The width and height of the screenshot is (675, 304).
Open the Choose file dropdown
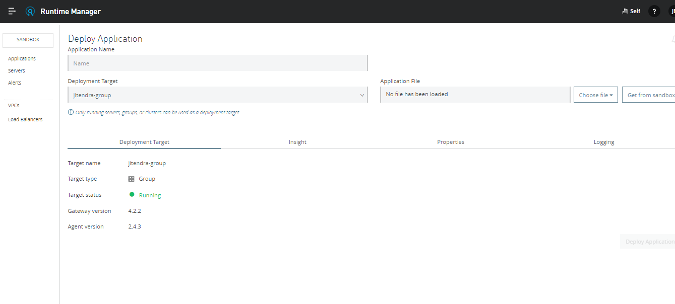(595, 95)
